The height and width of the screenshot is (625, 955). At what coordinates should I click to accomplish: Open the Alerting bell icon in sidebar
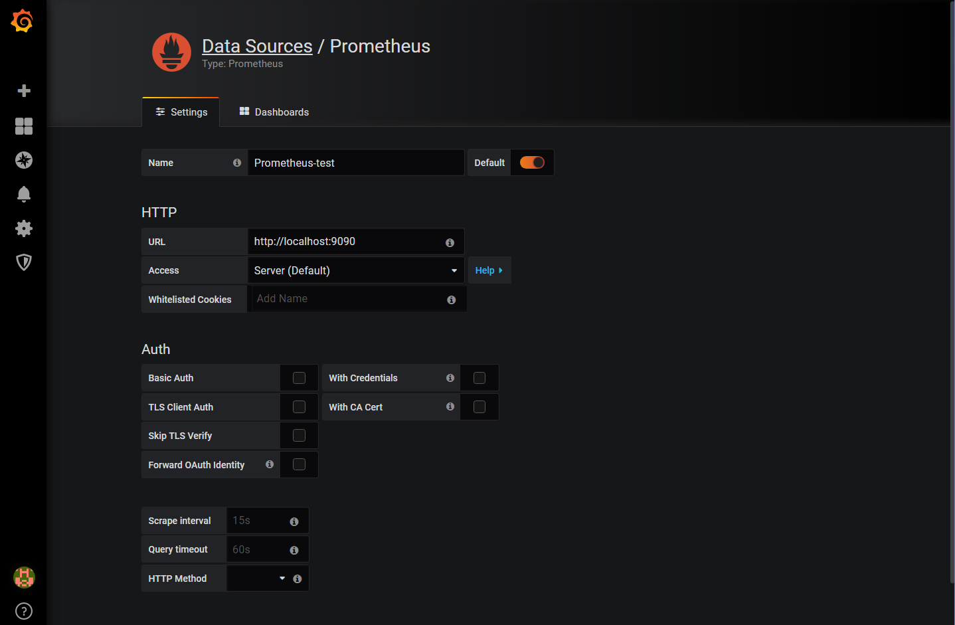[x=24, y=194]
